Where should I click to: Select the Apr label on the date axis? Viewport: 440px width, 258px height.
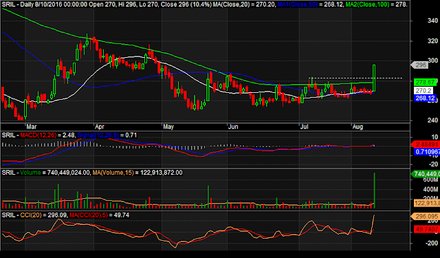click(100, 127)
